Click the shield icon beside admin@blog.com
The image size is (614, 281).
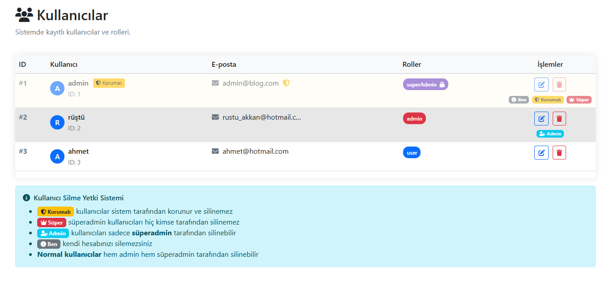click(286, 83)
